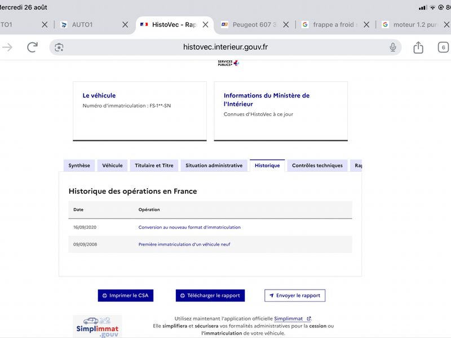Open the share sheet icon
This screenshot has height=338, width=451.
tap(418, 47)
